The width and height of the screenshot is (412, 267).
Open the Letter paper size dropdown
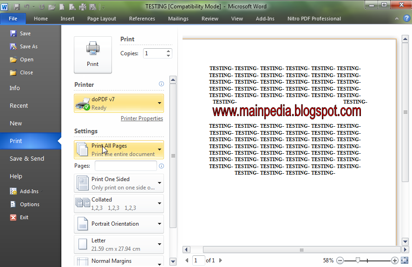coord(119,244)
